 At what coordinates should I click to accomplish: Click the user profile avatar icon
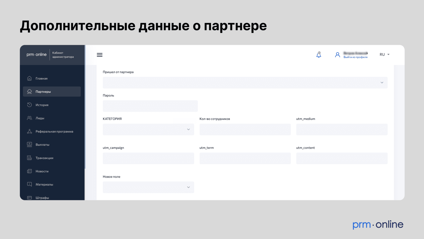[x=337, y=55]
